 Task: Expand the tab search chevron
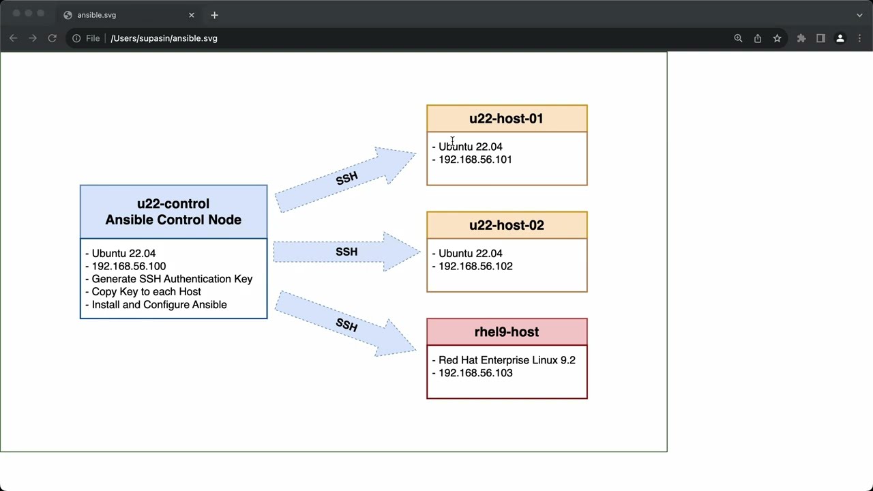pos(859,15)
